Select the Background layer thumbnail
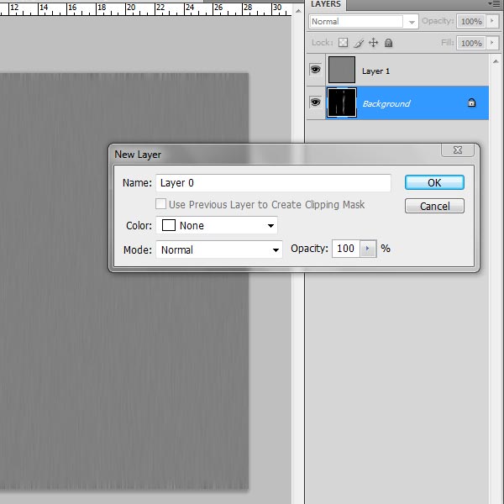The height and width of the screenshot is (504, 504). 342,102
